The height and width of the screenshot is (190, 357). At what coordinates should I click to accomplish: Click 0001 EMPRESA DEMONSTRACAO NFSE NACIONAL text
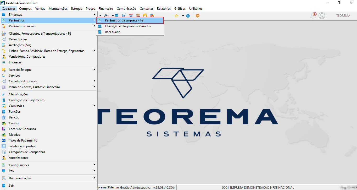[258, 188]
